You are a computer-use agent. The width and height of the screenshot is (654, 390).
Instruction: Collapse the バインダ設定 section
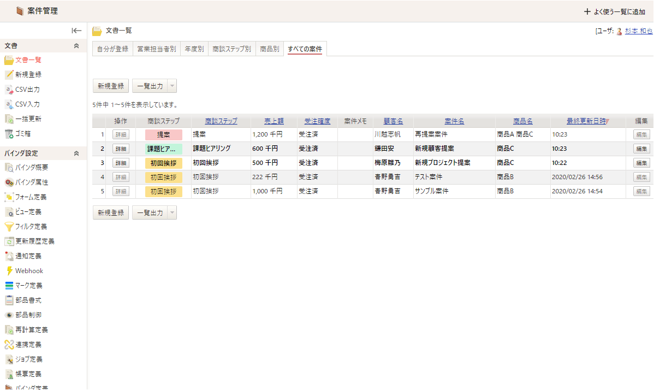(x=76, y=153)
